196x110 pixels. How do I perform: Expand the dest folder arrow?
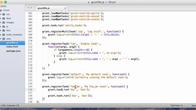click(1, 18)
